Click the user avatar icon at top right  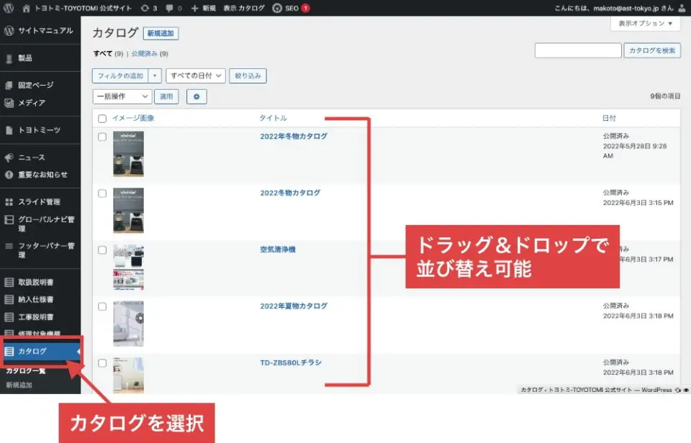point(682,8)
